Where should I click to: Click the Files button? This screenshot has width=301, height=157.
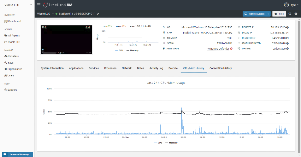pos(279,14)
